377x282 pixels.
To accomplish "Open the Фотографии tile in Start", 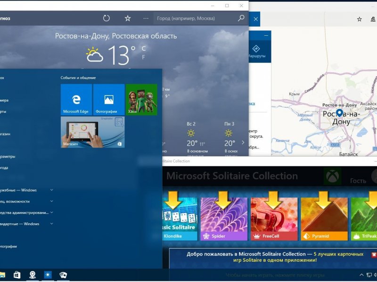I will point(109,100).
